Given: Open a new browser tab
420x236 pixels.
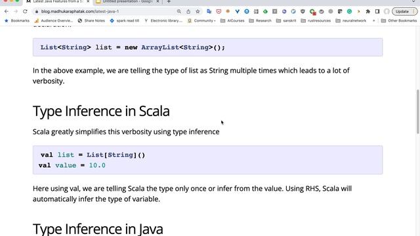Looking at the screenshot, I should pos(169,1).
